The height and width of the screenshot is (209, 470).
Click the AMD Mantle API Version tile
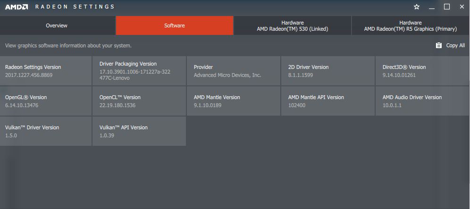point(328,101)
